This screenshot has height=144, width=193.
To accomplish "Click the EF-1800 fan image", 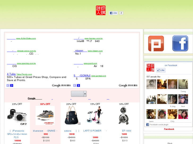I will [x=124, y=115].
